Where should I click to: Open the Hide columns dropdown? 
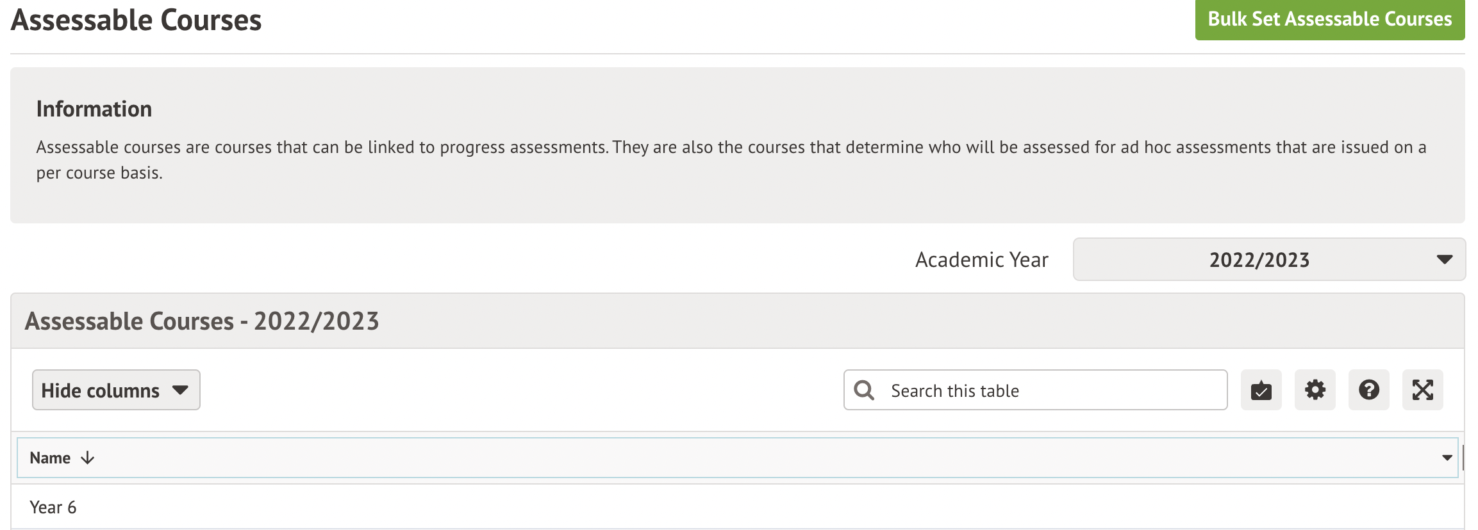115,390
